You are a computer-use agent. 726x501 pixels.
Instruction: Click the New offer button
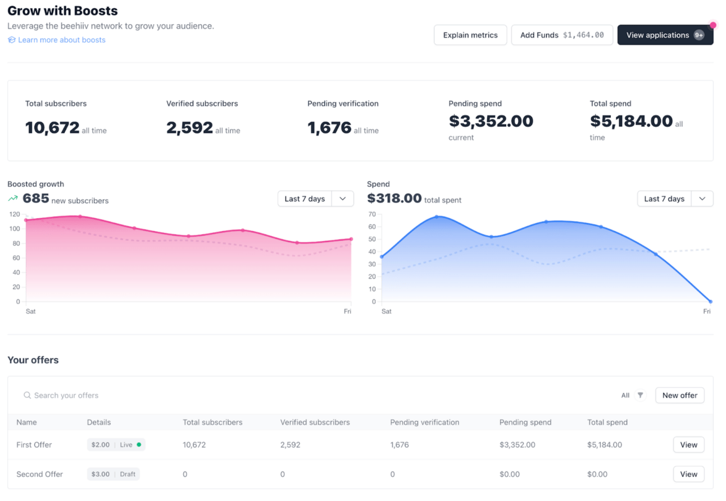tap(680, 396)
